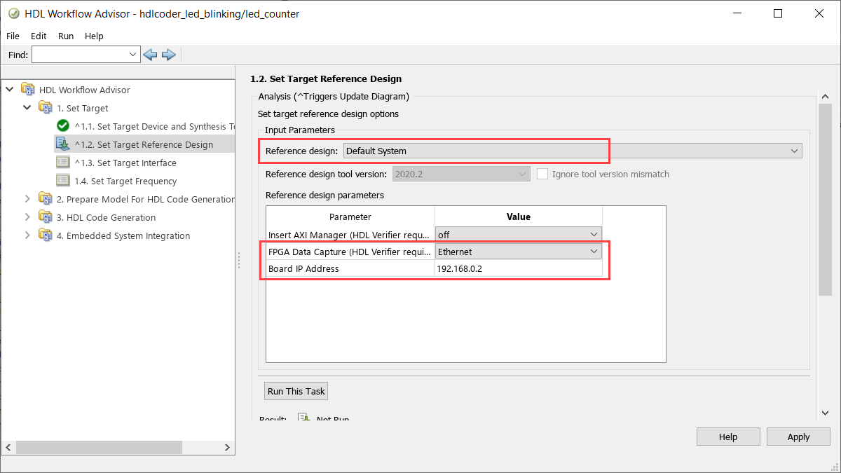Click the Apply button
This screenshot has width=841, height=473.
point(798,436)
